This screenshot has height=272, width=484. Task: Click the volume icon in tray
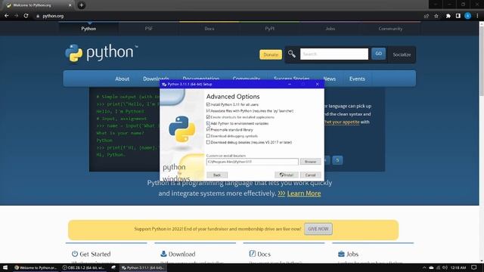click(x=445, y=267)
